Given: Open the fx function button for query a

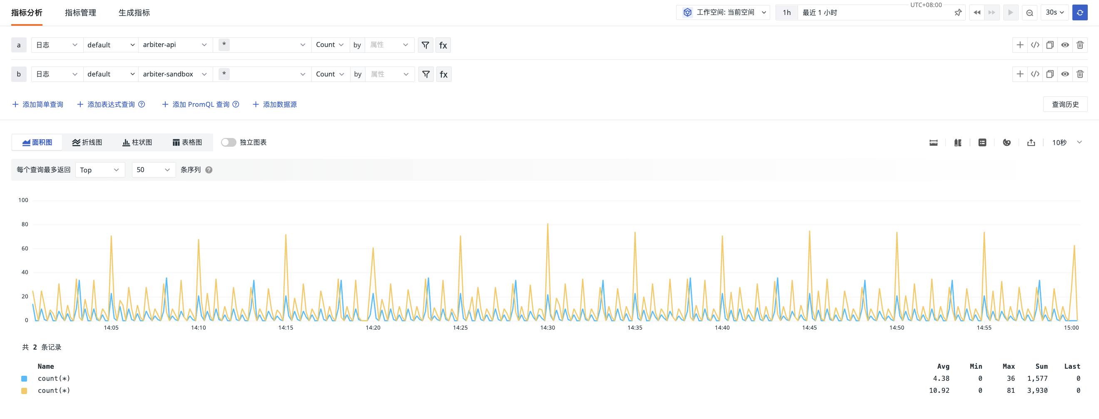Looking at the screenshot, I should [x=443, y=45].
